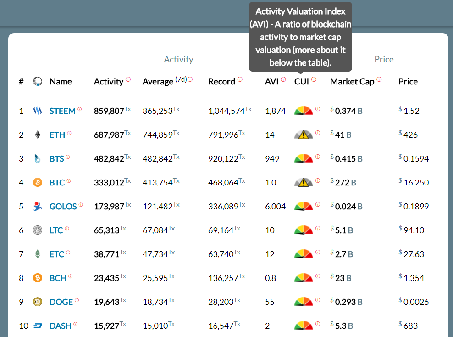453x337 pixels.
Task: Click info icon next to Average (7d) header
Action: [x=190, y=79]
